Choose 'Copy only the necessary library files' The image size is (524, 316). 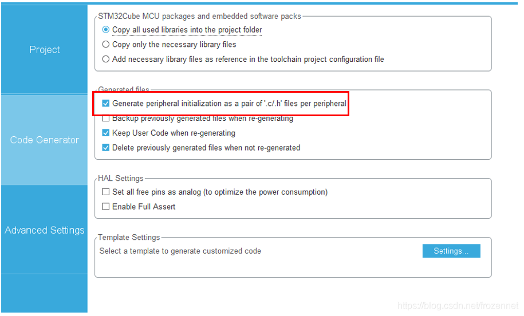105,45
